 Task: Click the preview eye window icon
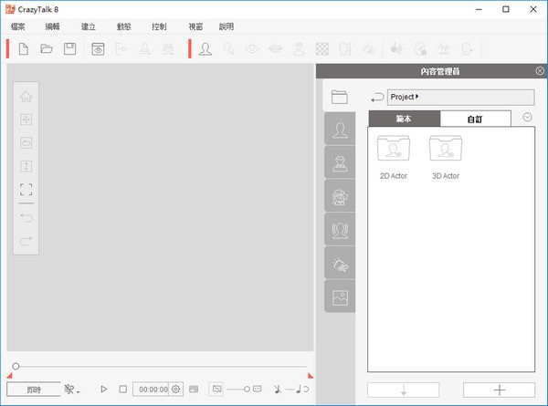(98, 49)
